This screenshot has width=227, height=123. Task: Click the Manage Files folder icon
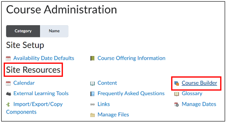pyautogui.click(x=92, y=115)
